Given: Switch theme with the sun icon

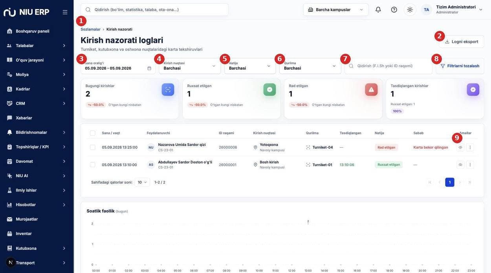Looking at the screenshot, I should [x=410, y=9].
